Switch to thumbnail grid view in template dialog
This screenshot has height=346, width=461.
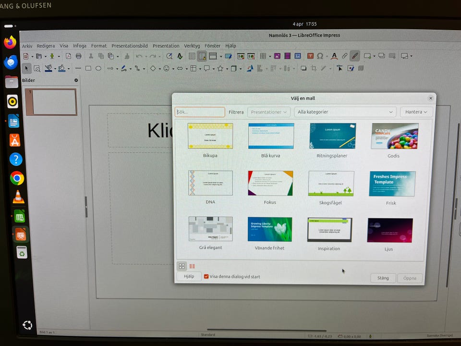coord(182,266)
